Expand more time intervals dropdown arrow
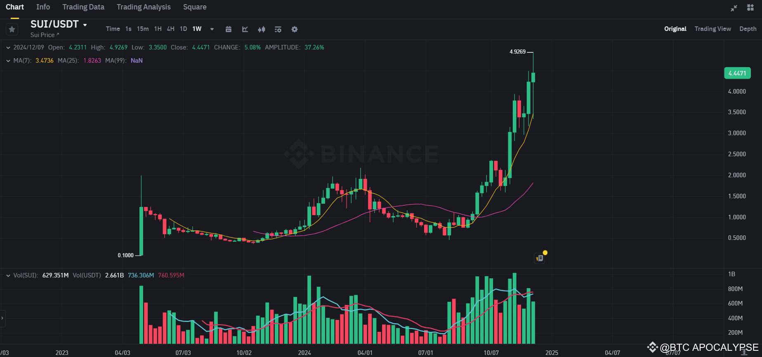The width and height of the screenshot is (762, 357). click(x=212, y=29)
